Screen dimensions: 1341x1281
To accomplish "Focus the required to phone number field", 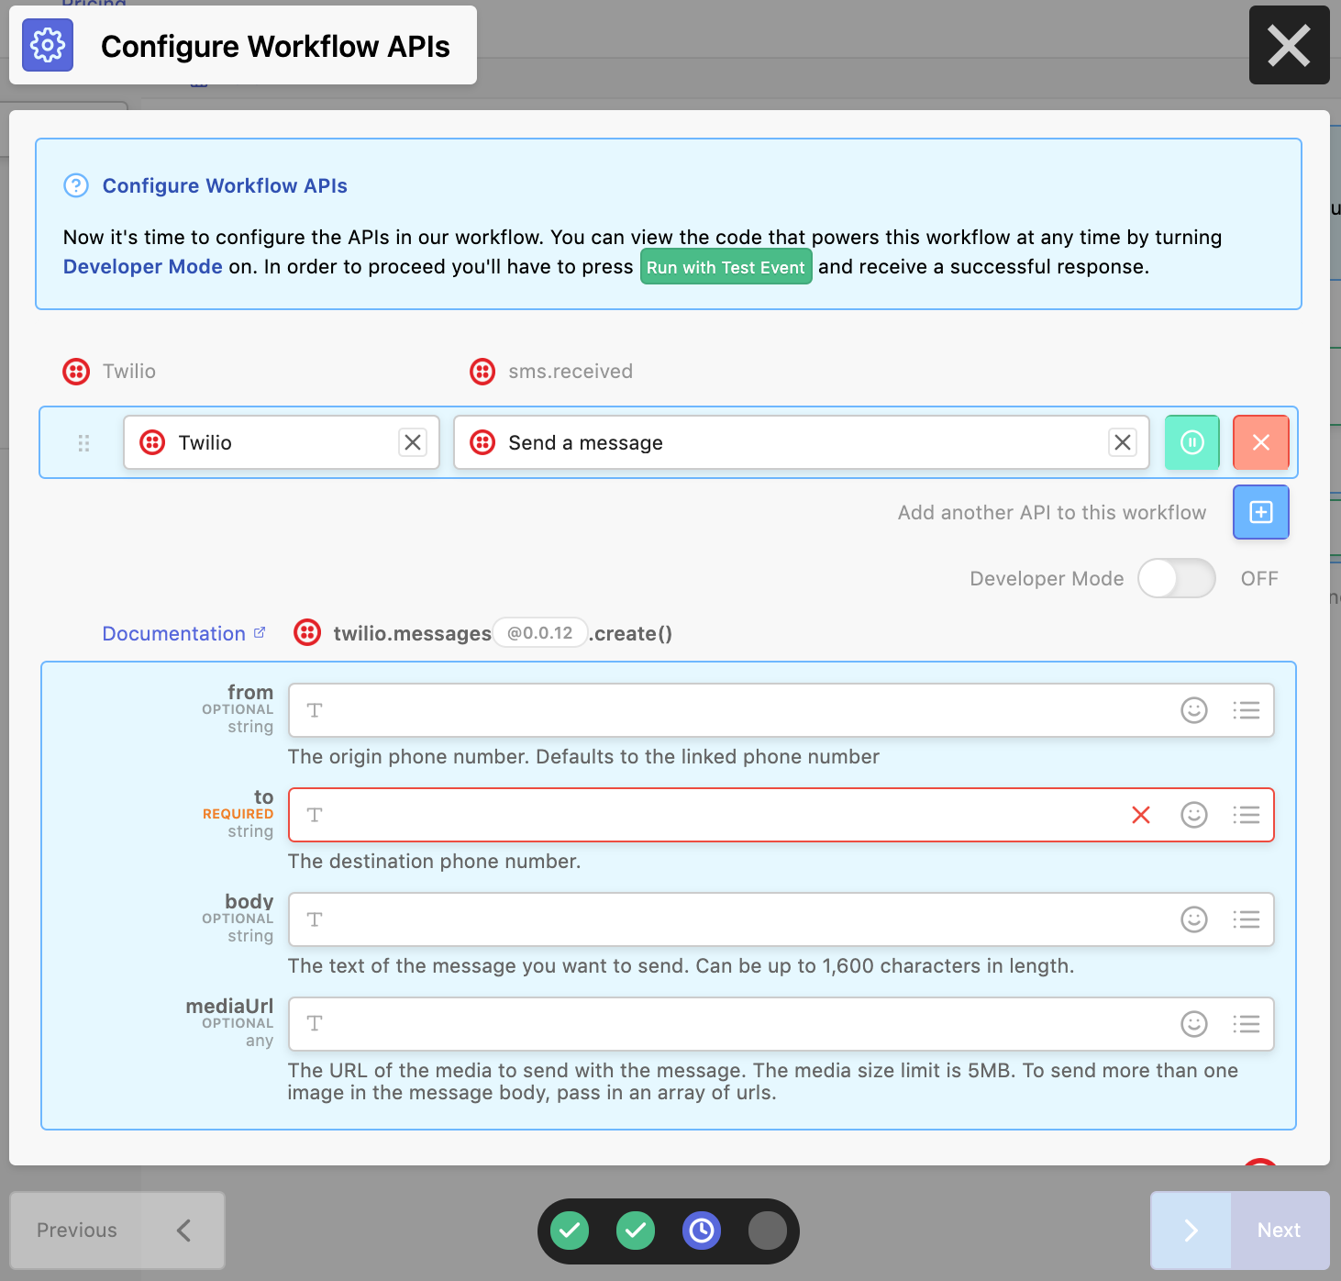I will click(781, 815).
